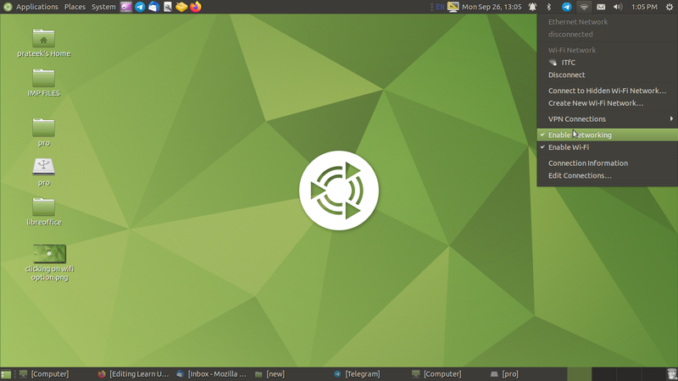Switch to the [pro] taskbar window
This screenshot has width=678, height=381.
pyautogui.click(x=504, y=374)
